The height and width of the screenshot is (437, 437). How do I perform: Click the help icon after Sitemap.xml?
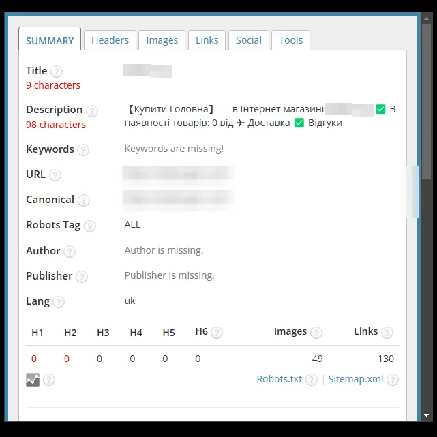point(393,380)
